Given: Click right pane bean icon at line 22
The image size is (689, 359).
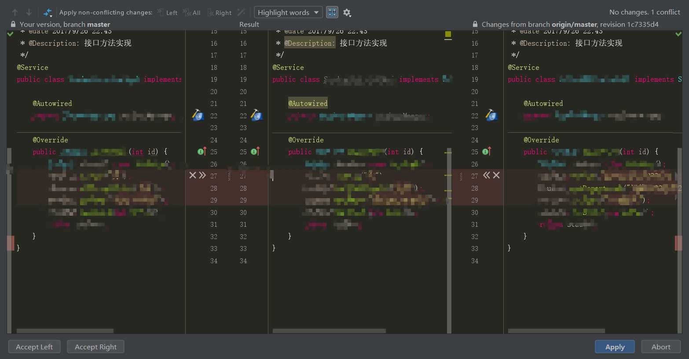Looking at the screenshot, I should coord(491,115).
